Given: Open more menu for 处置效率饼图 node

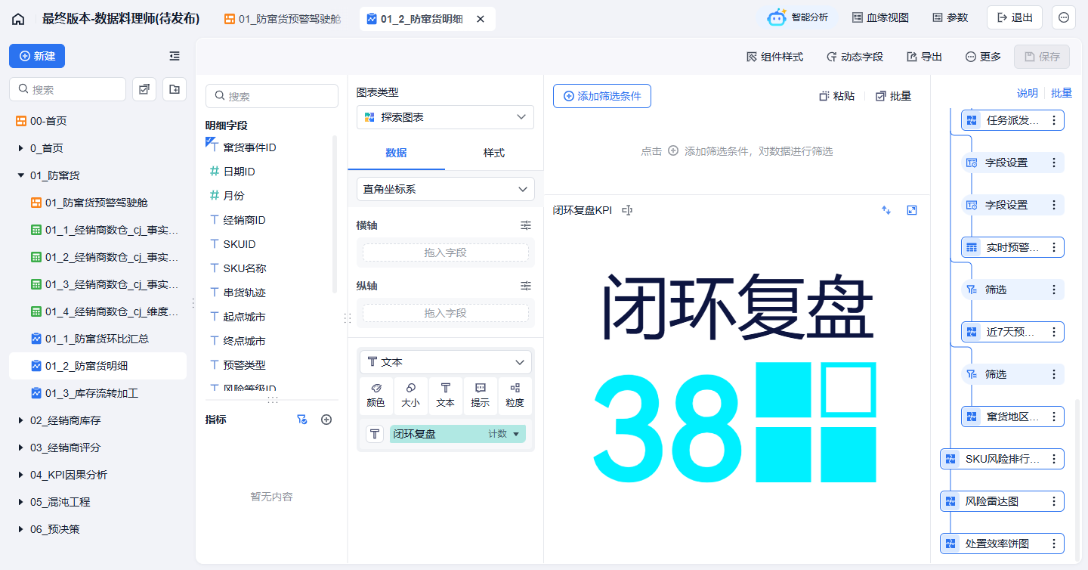Looking at the screenshot, I should 1054,544.
